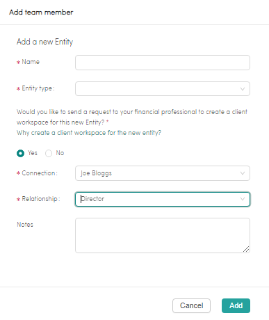Open the Relationship dropdown showing Director
This screenshot has height=320, width=269.
click(163, 199)
